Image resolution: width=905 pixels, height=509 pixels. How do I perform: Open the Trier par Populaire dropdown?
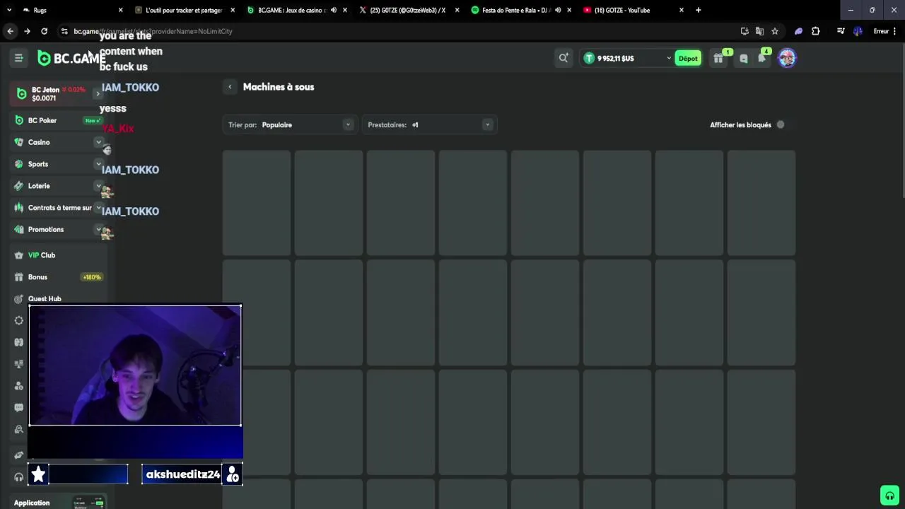290,125
